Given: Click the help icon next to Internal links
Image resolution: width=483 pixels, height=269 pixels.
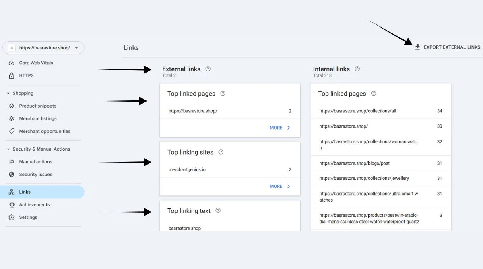Looking at the screenshot, I should click(357, 69).
